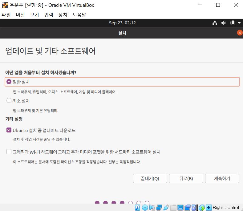This screenshot has height=211, width=243.
Task: Close the installer with orange X button
Action: (240, 33)
